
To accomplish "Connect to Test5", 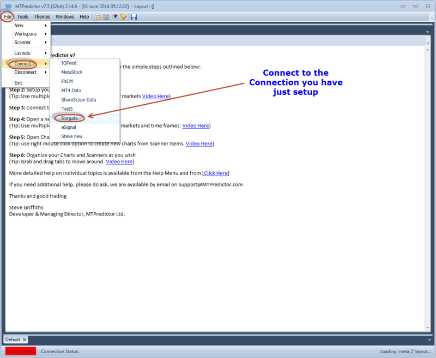I will 85,109.
